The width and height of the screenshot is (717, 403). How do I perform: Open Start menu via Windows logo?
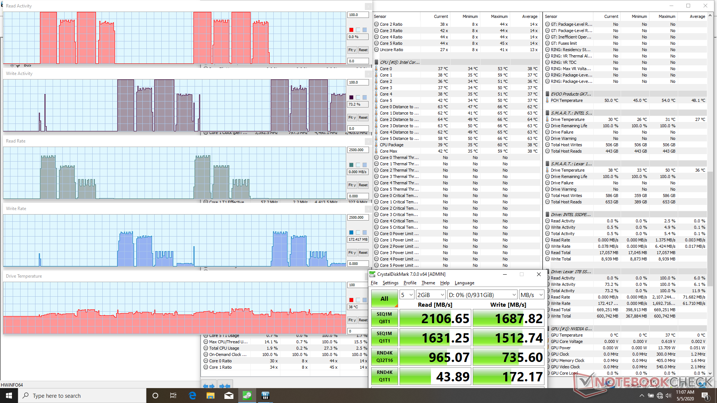click(9, 396)
